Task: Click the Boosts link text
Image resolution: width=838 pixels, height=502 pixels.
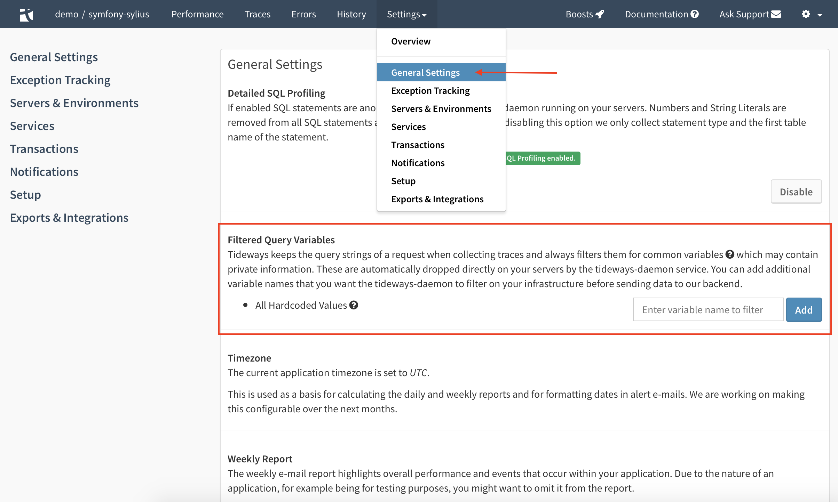Action: [x=579, y=14]
